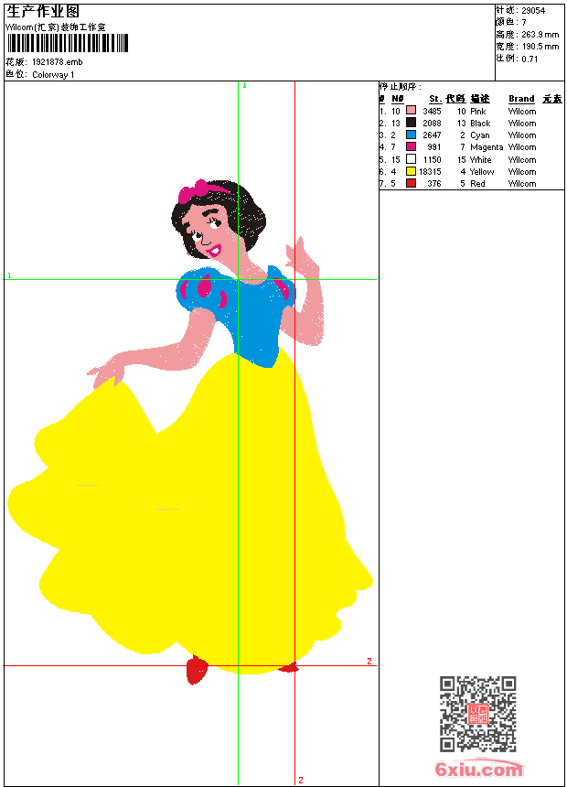Select the stitch count '18315' in Yellow row
Screen dimensions: 567x787
click(x=430, y=172)
